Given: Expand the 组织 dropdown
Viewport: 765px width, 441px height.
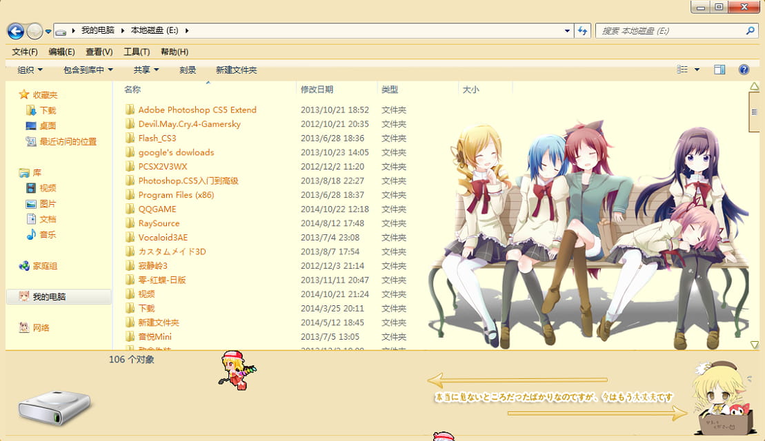Looking at the screenshot, I should [x=29, y=69].
